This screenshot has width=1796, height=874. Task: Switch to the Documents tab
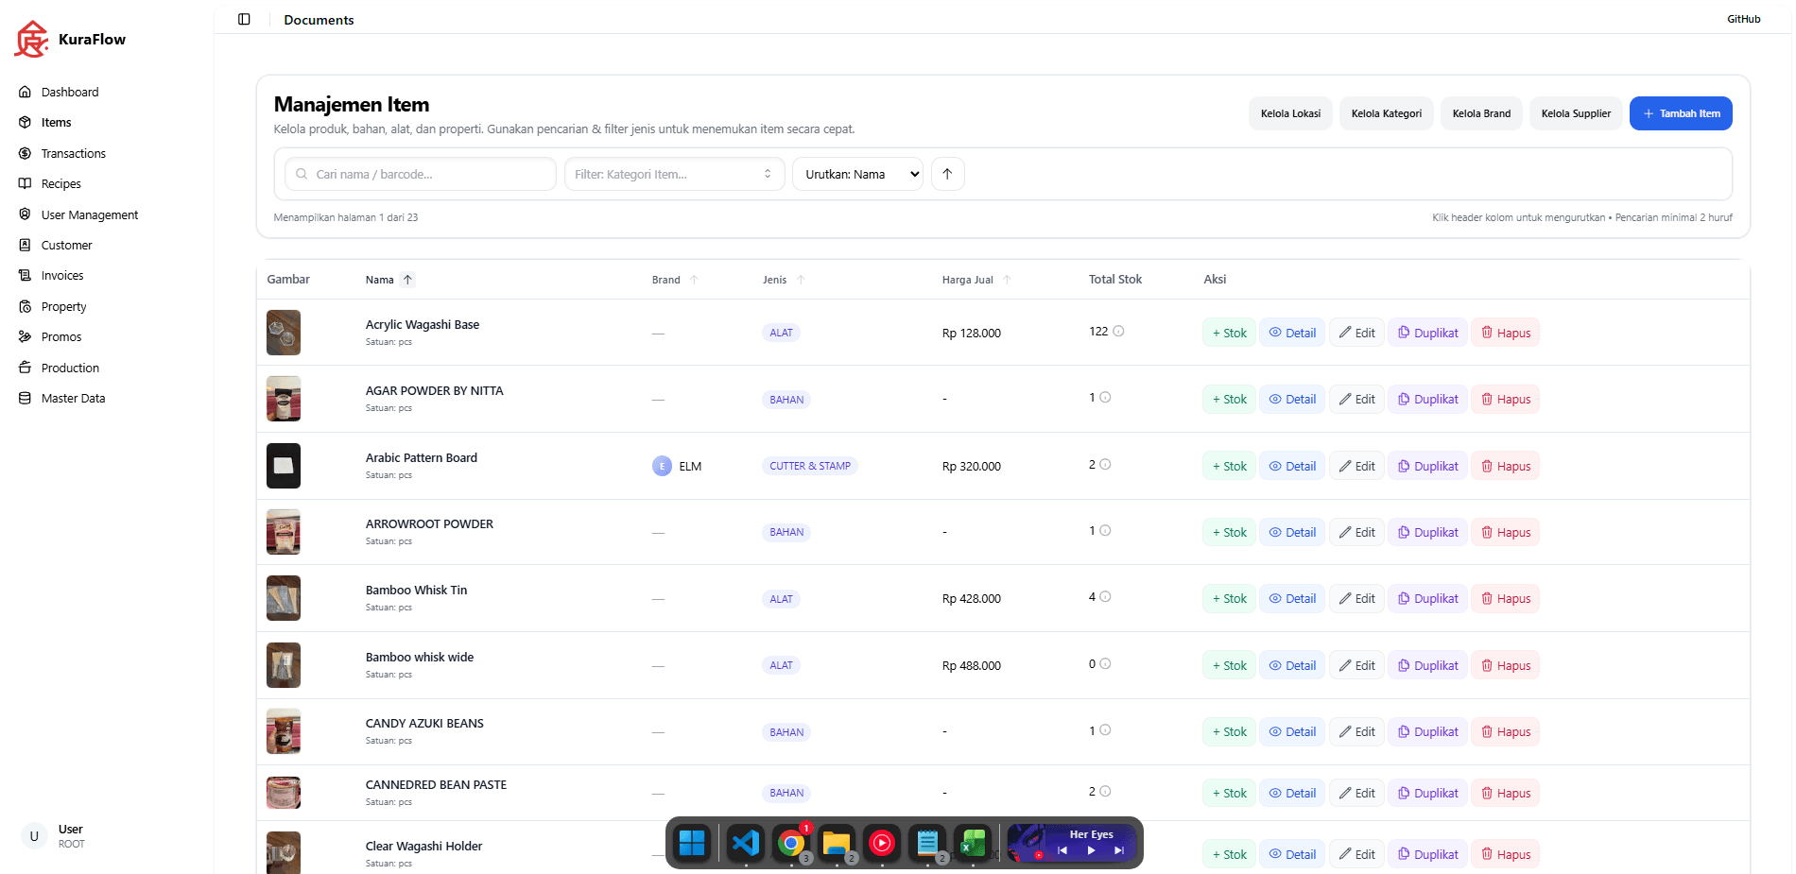[x=319, y=19]
